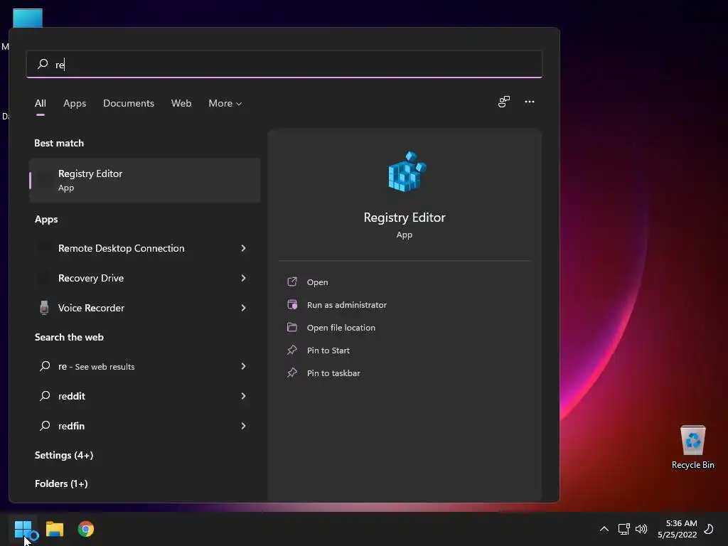Select Pin to taskbar

(333, 373)
